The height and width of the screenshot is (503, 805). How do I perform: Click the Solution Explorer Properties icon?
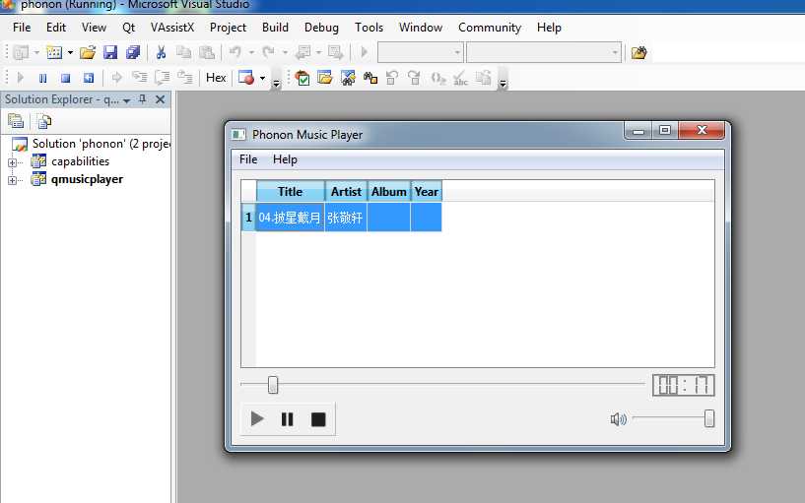(x=16, y=121)
